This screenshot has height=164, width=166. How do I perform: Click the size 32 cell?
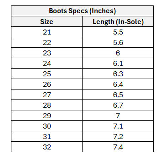(x=47, y=147)
